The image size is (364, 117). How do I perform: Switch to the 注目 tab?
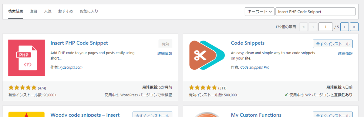tap(33, 11)
